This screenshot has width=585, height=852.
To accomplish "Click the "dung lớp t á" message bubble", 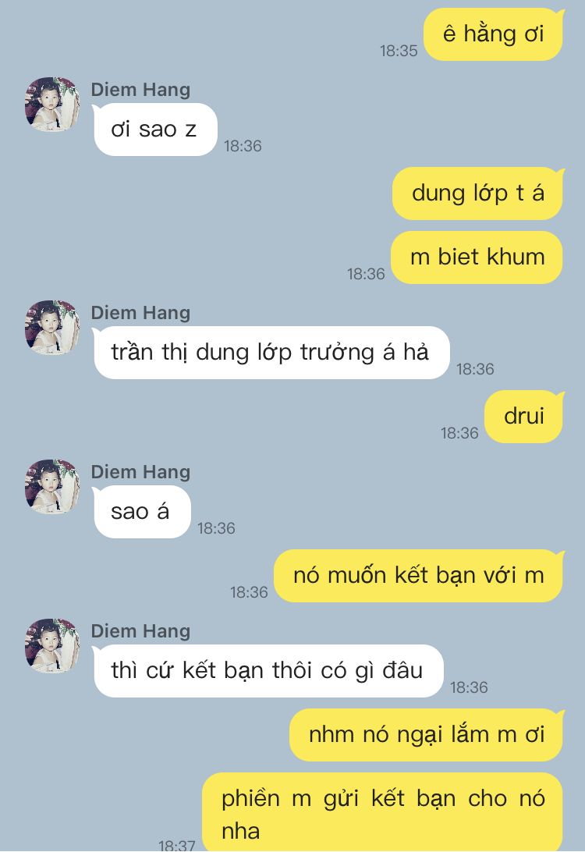I will [x=477, y=193].
